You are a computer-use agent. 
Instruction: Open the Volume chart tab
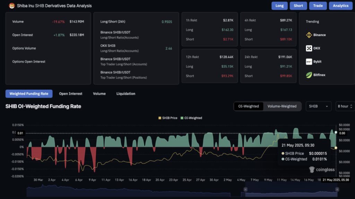tap(99, 94)
